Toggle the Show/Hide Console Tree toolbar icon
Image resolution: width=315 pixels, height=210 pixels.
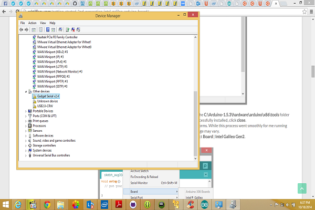[x=34, y=30]
